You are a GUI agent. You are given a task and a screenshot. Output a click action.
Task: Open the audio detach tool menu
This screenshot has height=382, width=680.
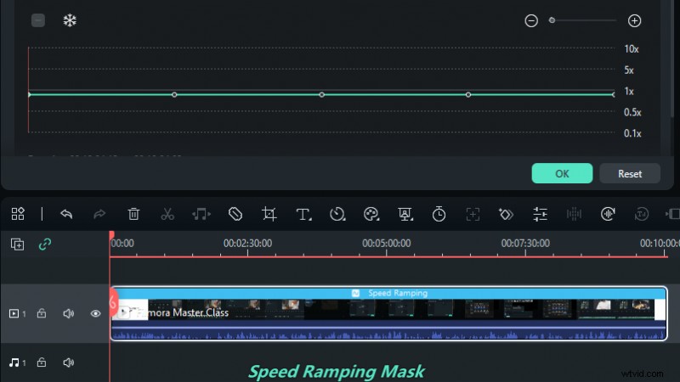(x=201, y=214)
